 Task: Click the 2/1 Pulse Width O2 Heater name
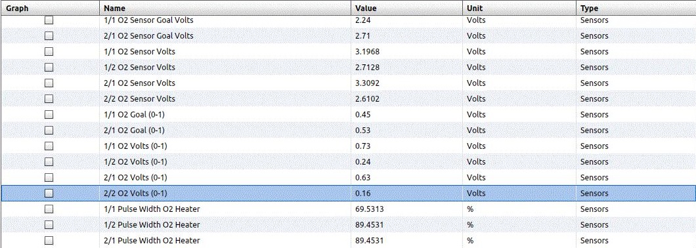[152, 241]
